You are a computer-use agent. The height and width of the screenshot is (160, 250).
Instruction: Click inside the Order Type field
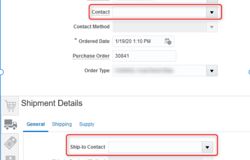(x=159, y=71)
